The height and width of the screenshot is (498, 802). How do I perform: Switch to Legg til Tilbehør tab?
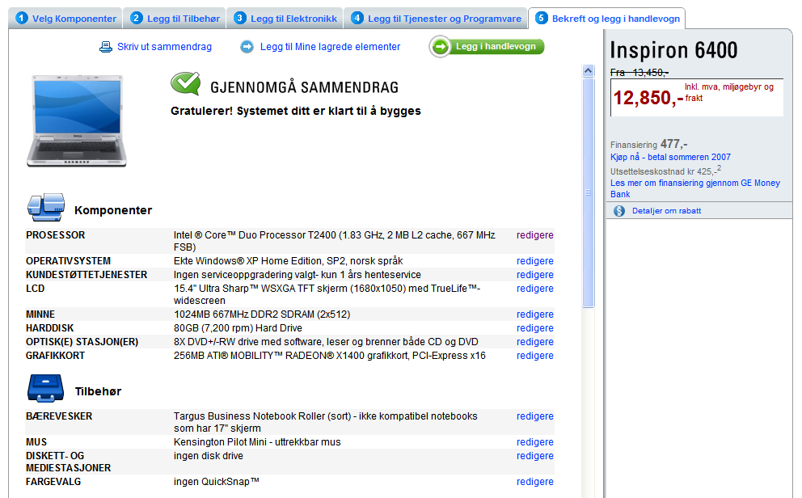coord(175,19)
